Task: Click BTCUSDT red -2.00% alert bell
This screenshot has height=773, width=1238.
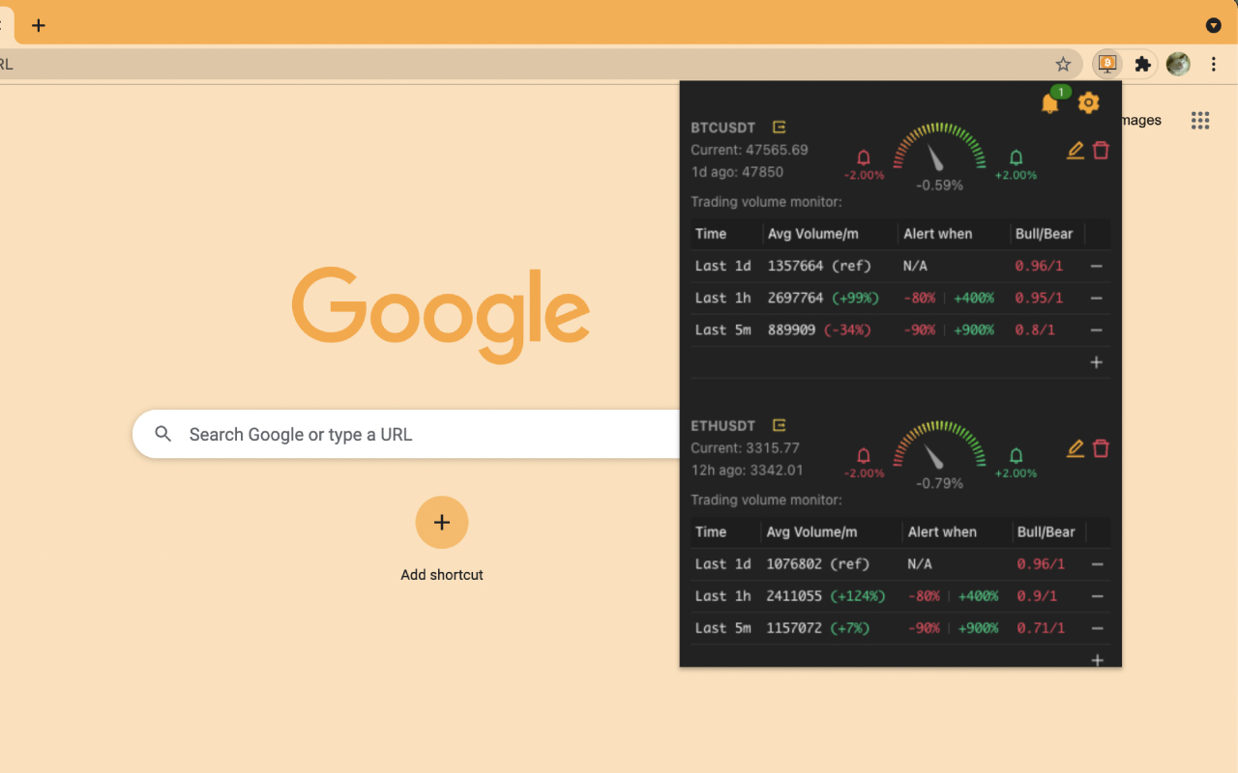Action: (864, 157)
